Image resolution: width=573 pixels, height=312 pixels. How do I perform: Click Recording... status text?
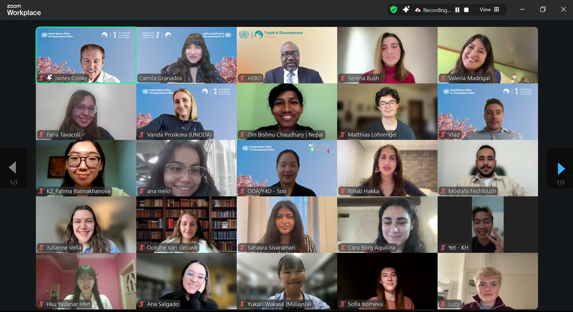(x=437, y=10)
